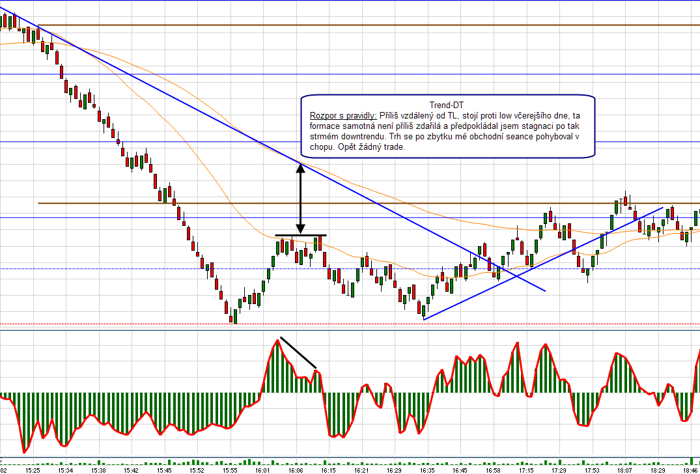The image size is (700, 474).
Task: Click the 16:29 time axis label
Action: click(x=394, y=470)
